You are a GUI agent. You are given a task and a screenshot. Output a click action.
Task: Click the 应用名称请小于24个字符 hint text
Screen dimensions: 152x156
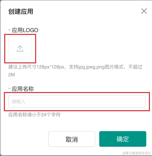(34, 115)
